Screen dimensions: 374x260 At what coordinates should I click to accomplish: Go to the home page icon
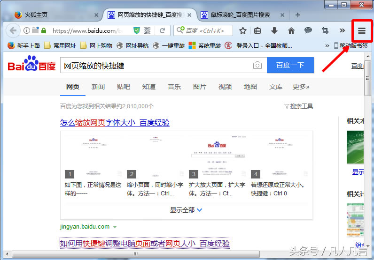pyautogui.click(x=291, y=30)
